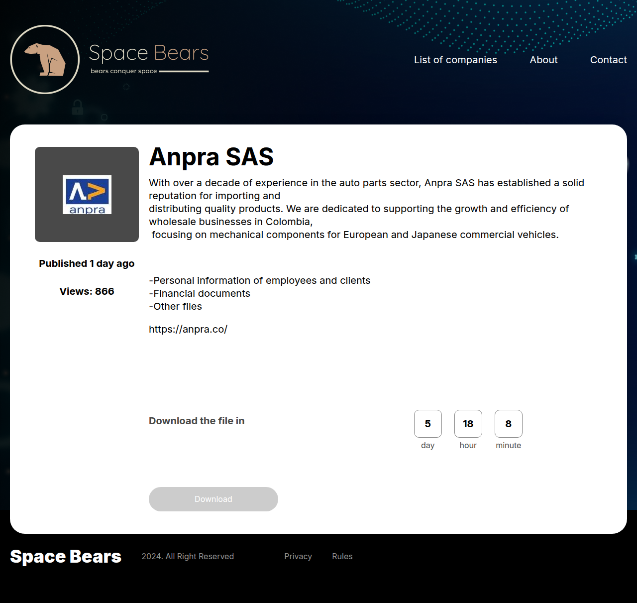Screen dimensions: 637x603
Task: Click the '-Financial documents' line
Action: click(200, 293)
